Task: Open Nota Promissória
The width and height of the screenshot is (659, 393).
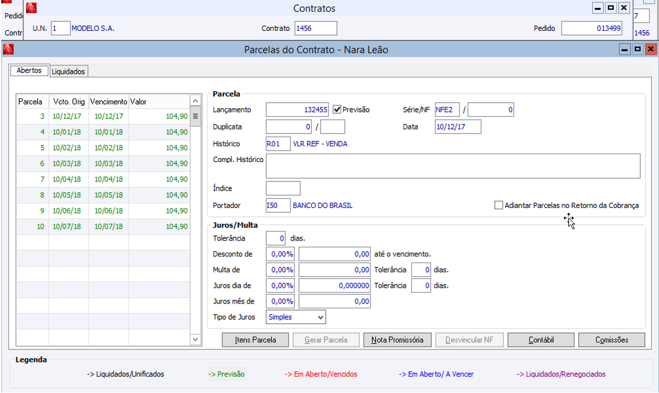Action: pos(397,340)
